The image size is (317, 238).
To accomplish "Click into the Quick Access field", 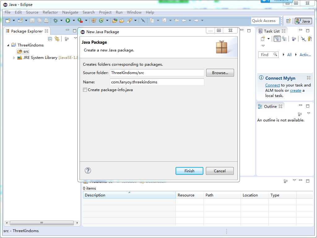I will (x=265, y=21).
